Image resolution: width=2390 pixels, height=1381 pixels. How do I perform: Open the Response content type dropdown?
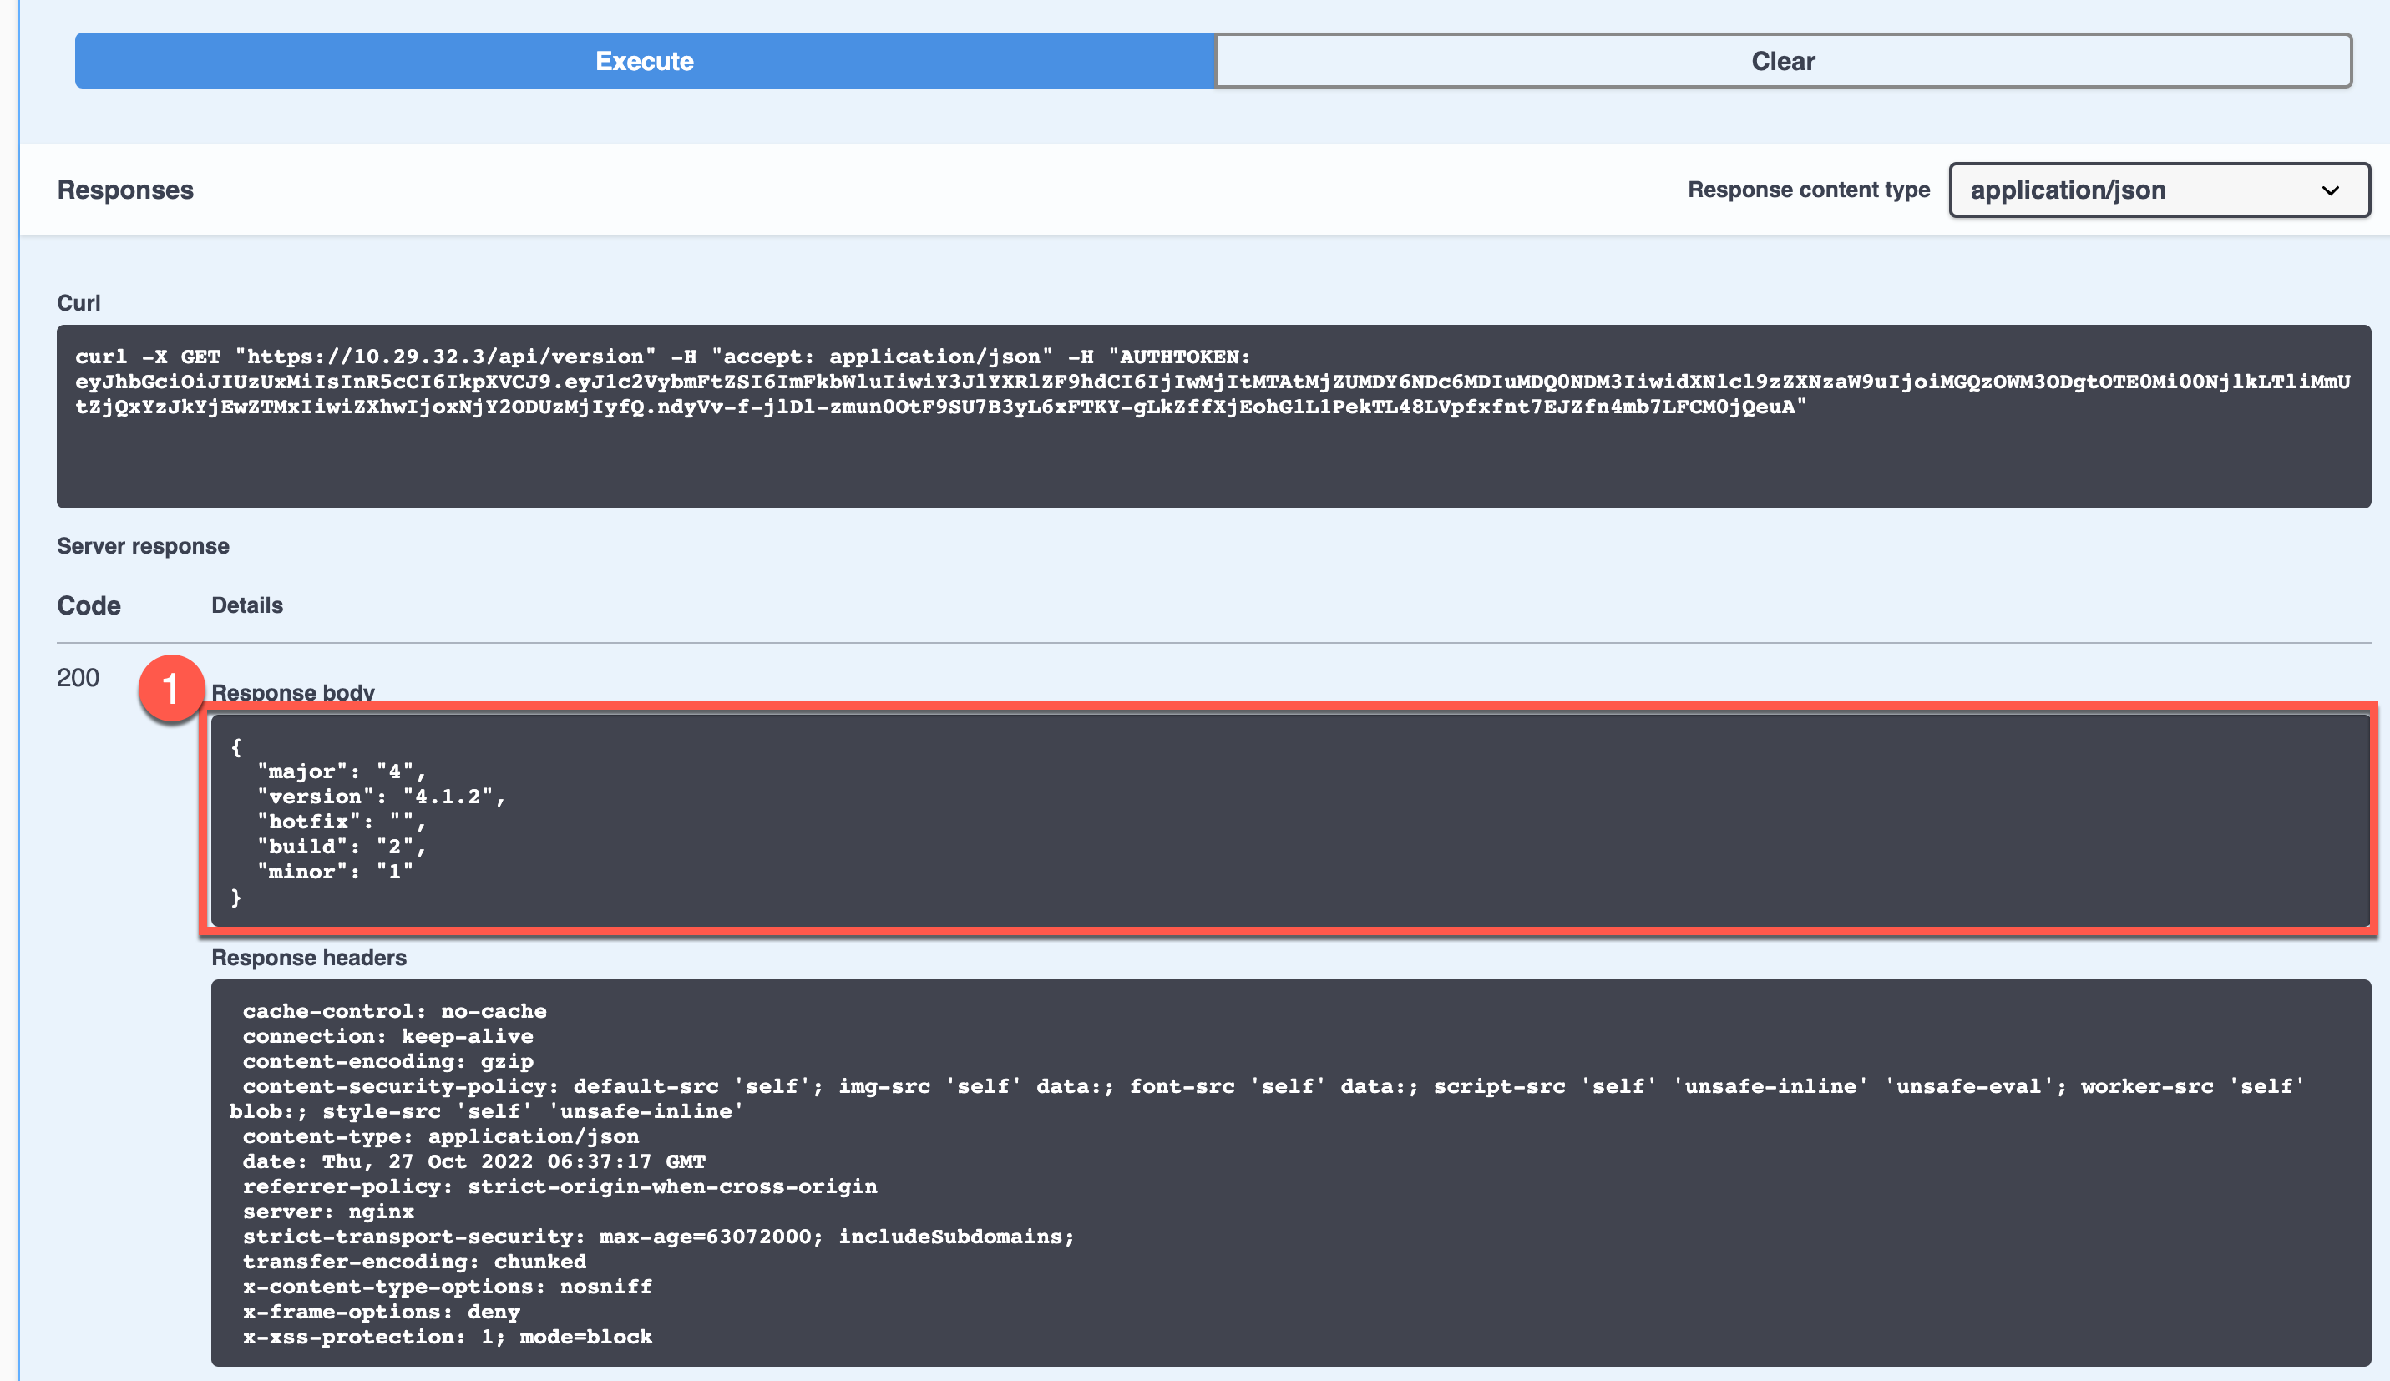(2158, 190)
